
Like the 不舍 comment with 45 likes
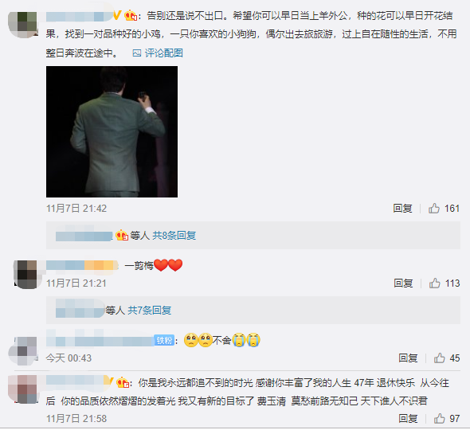coord(439,358)
